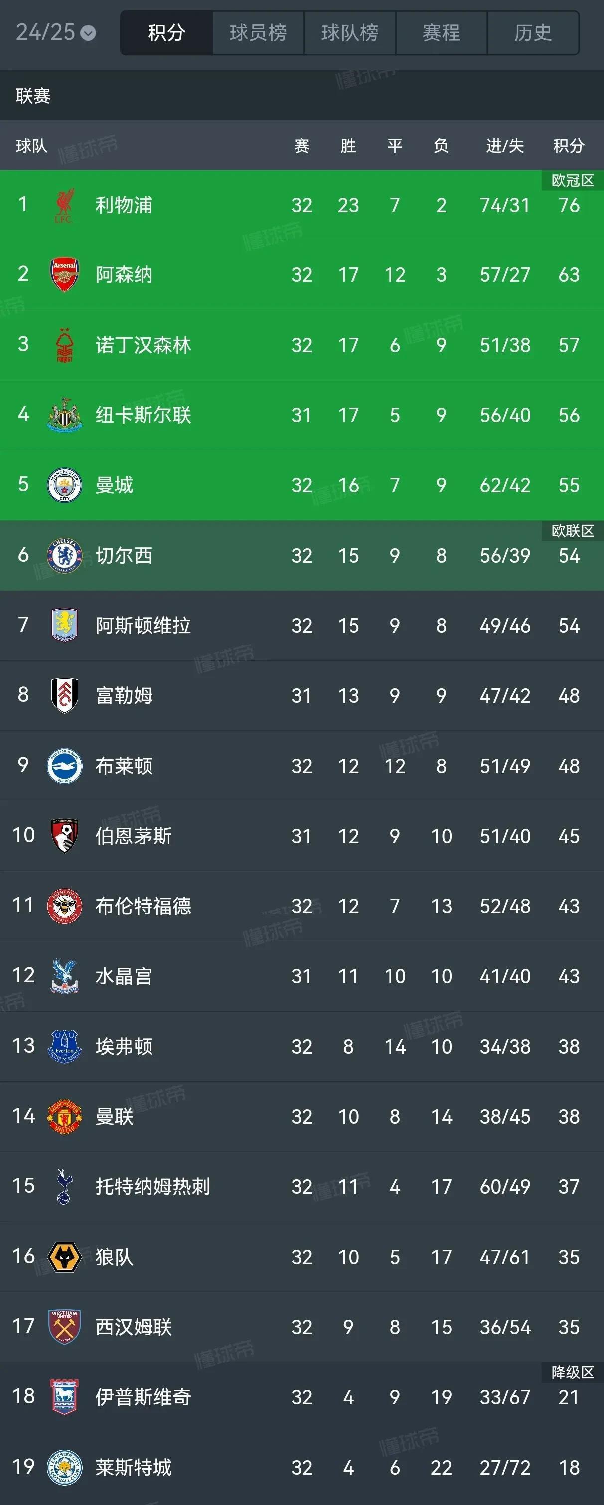
Task: Go to the 赛程 tab
Action: (x=441, y=33)
